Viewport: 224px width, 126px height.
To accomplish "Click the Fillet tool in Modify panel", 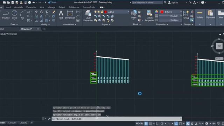I will tap(47, 16).
